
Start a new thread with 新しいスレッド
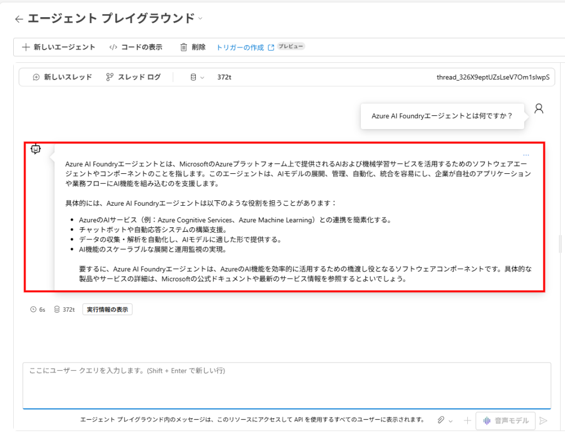coord(62,77)
